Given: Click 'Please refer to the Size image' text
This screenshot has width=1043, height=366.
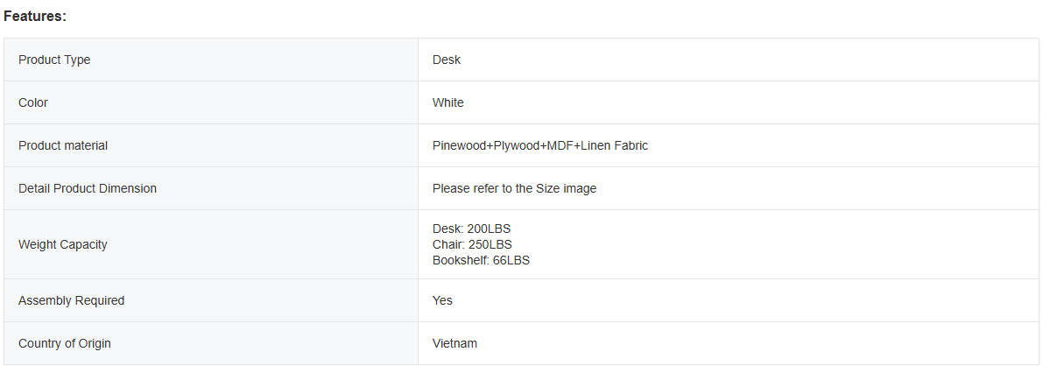Looking at the screenshot, I should [514, 188].
